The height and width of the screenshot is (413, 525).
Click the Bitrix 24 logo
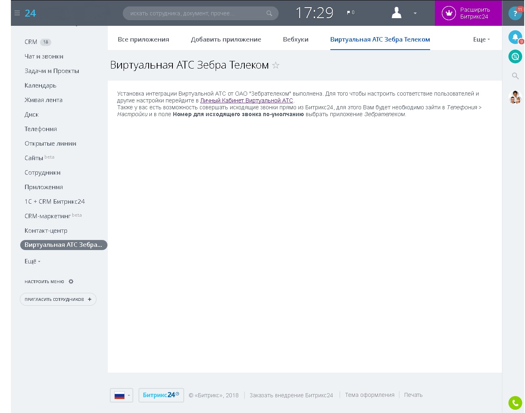point(30,13)
